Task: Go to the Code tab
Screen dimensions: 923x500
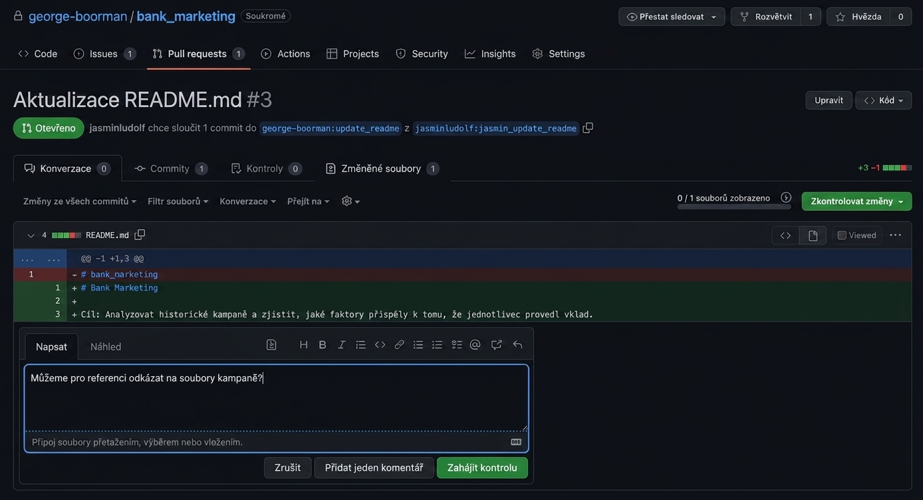Action: click(38, 53)
